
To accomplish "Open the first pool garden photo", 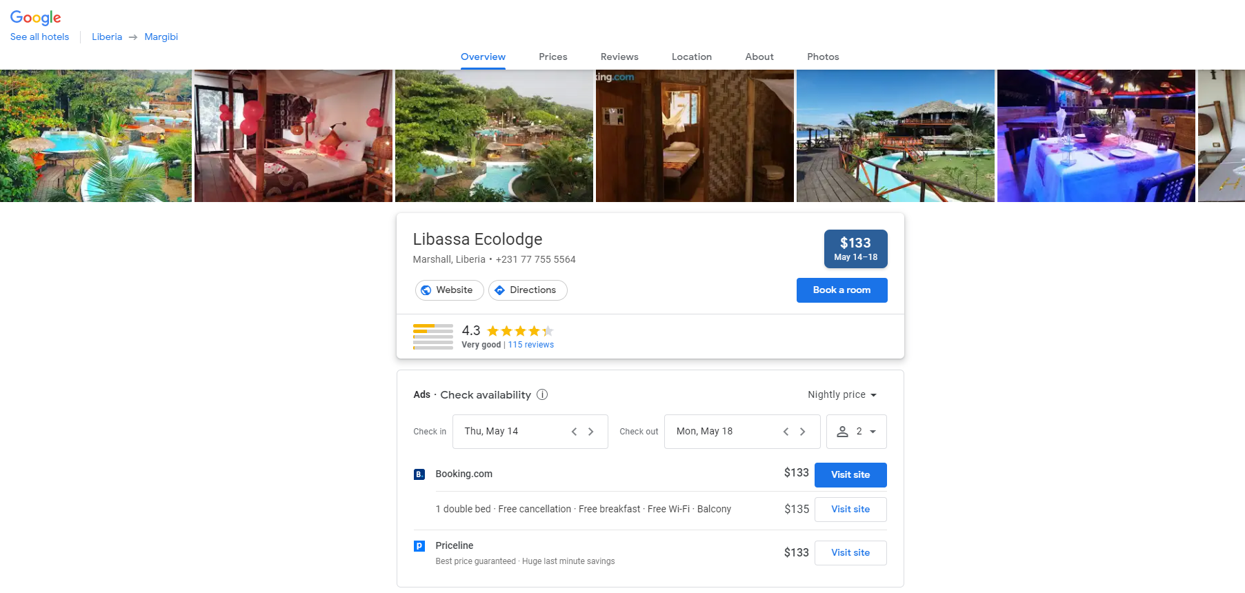I will coord(96,136).
